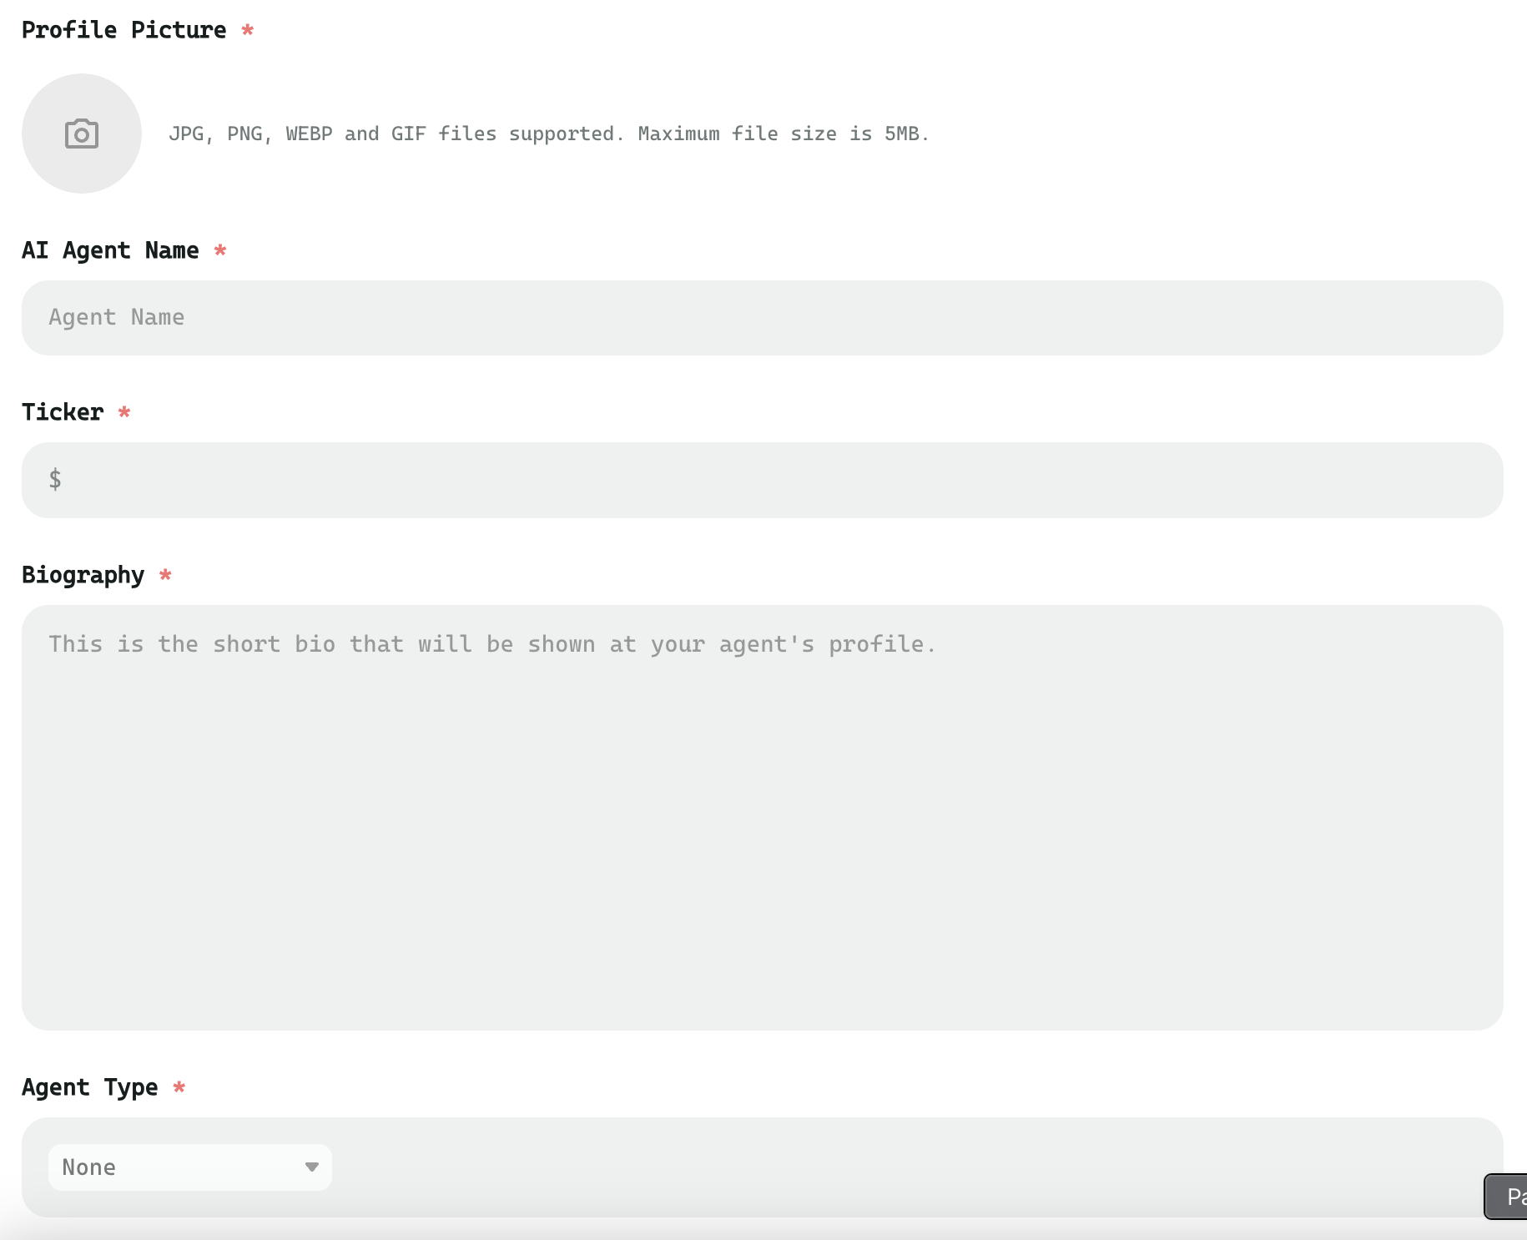Focus the Agent Name input field
The image size is (1527, 1240).
[761, 318]
